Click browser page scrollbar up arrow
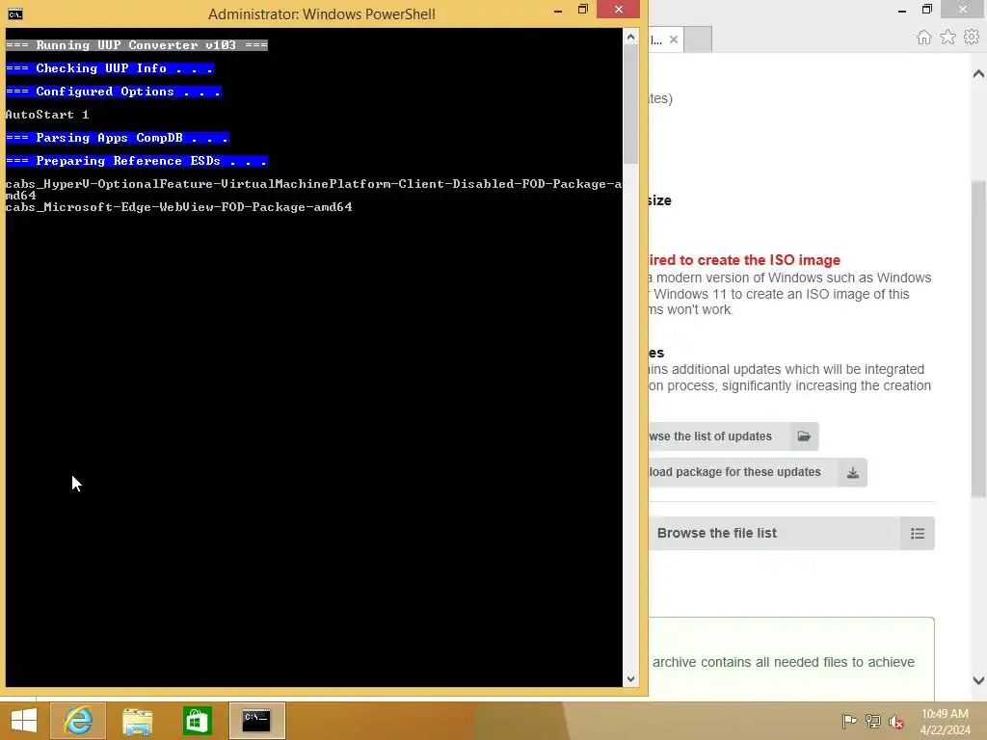The width and height of the screenshot is (987, 740). pyautogui.click(x=978, y=74)
